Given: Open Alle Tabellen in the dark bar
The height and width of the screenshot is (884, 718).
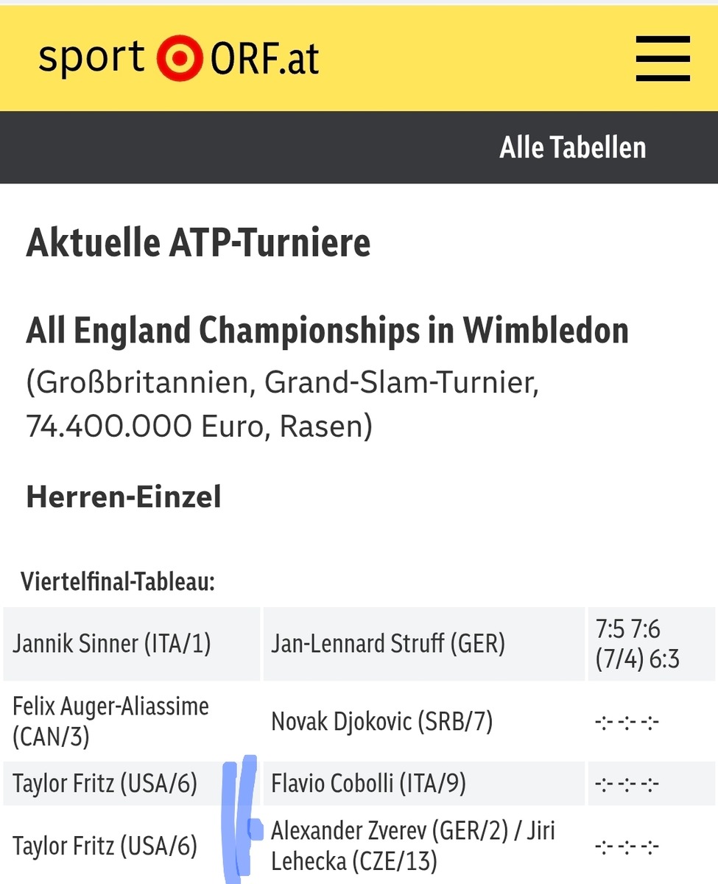Looking at the screenshot, I should tap(573, 147).
